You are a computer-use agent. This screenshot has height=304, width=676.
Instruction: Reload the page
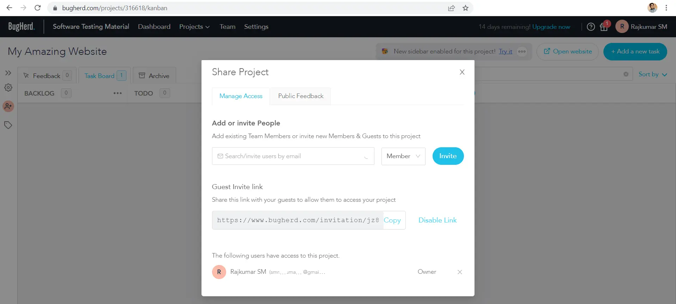(38, 8)
